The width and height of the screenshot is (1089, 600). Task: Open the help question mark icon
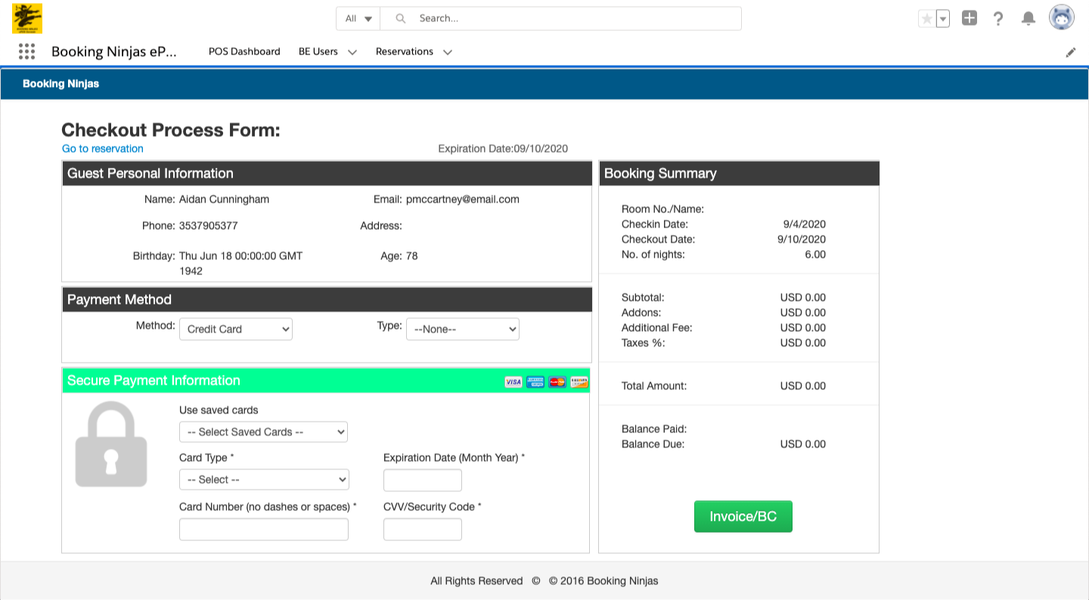click(998, 19)
